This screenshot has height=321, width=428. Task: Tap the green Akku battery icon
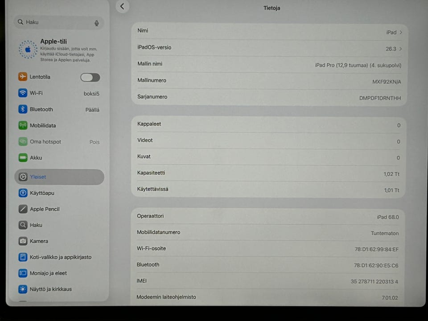(23, 157)
